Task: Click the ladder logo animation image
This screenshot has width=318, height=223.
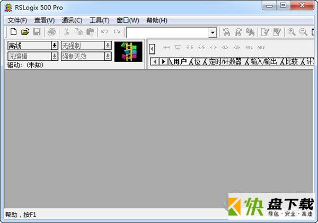Action: click(x=128, y=52)
